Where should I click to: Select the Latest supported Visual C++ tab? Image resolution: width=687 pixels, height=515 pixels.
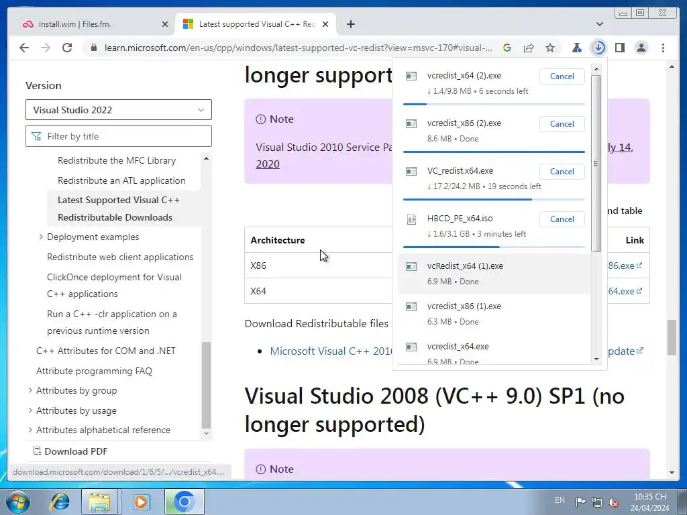256,24
